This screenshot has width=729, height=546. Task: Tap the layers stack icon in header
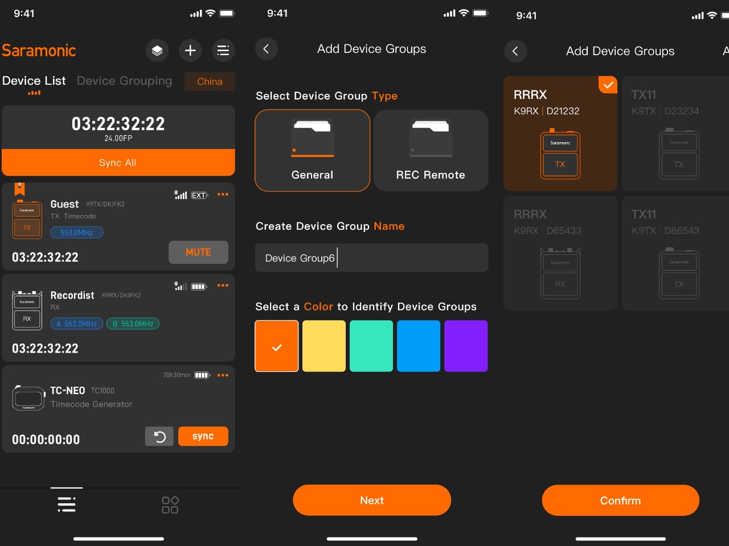click(x=157, y=51)
